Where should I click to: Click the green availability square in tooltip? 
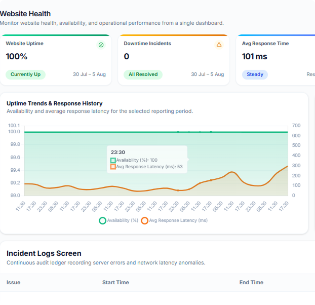[x=113, y=160]
